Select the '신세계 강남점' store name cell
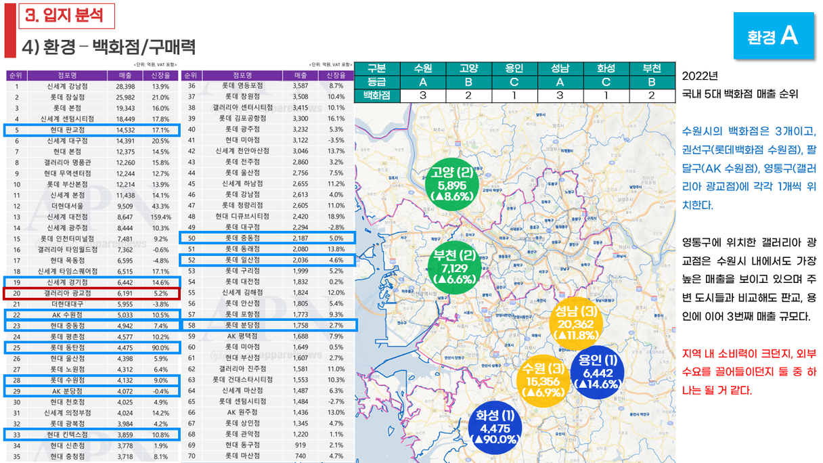The image size is (823, 463). [68, 87]
